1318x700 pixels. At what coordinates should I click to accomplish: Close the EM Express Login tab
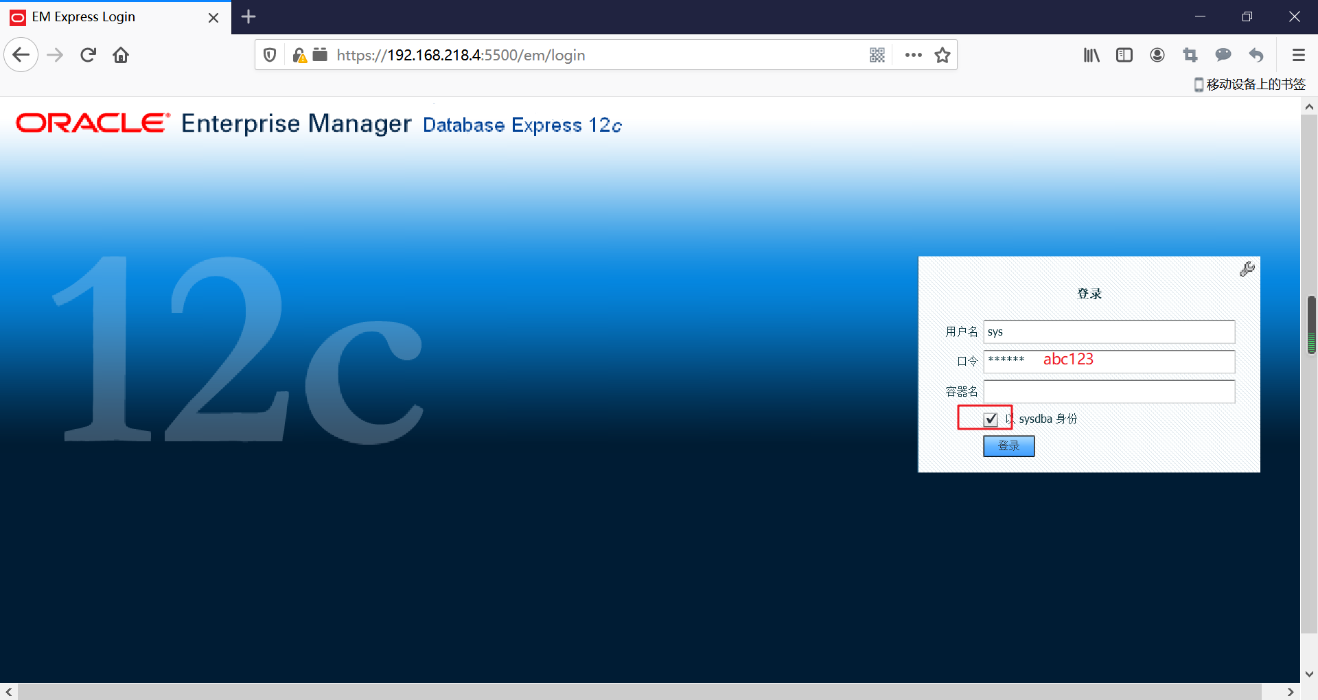tap(213, 17)
